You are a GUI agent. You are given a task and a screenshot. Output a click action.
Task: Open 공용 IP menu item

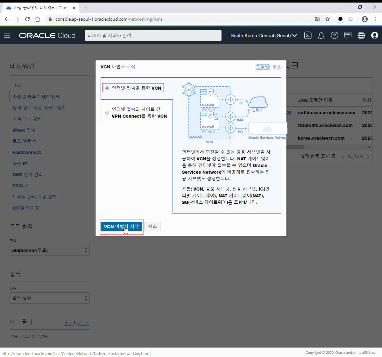pos(20,163)
